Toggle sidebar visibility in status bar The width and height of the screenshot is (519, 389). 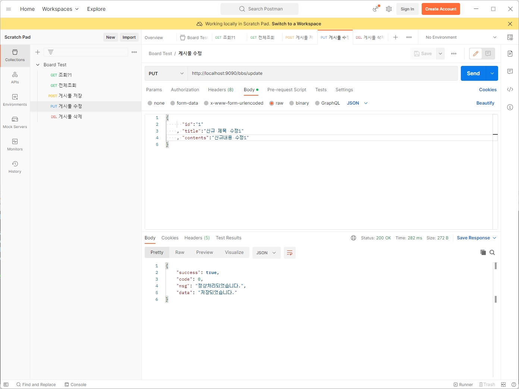click(6, 385)
